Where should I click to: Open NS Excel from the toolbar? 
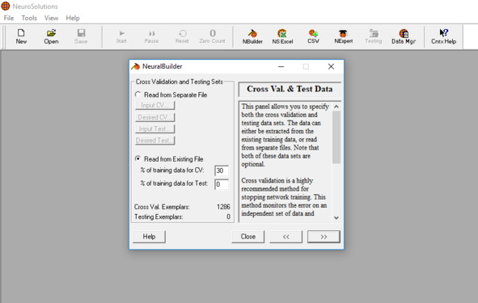(282, 36)
